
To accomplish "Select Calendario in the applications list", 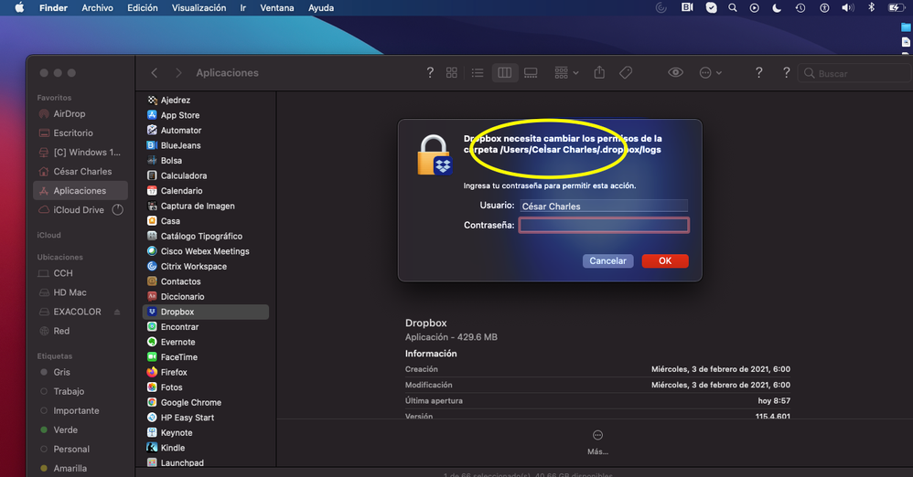I will click(x=206, y=191).
